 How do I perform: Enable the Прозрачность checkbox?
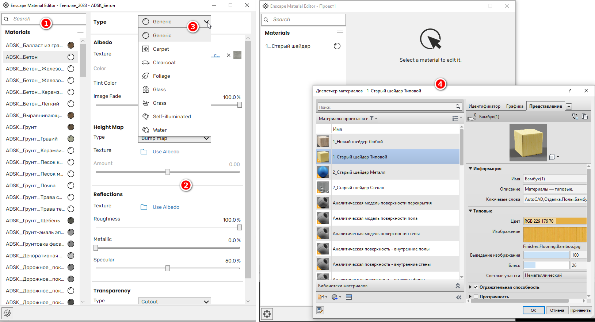(x=476, y=296)
